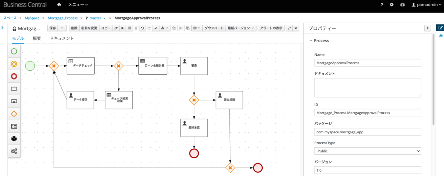Navigate to スペース breadcrumb link

(10, 18)
